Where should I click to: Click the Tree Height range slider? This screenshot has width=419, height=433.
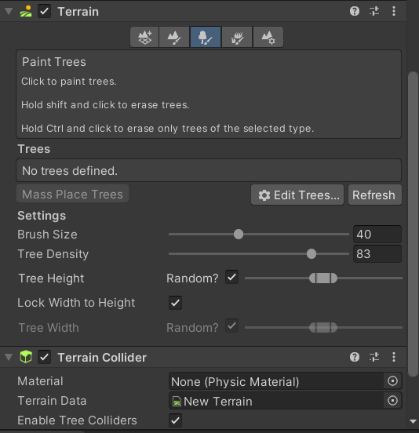(x=323, y=278)
